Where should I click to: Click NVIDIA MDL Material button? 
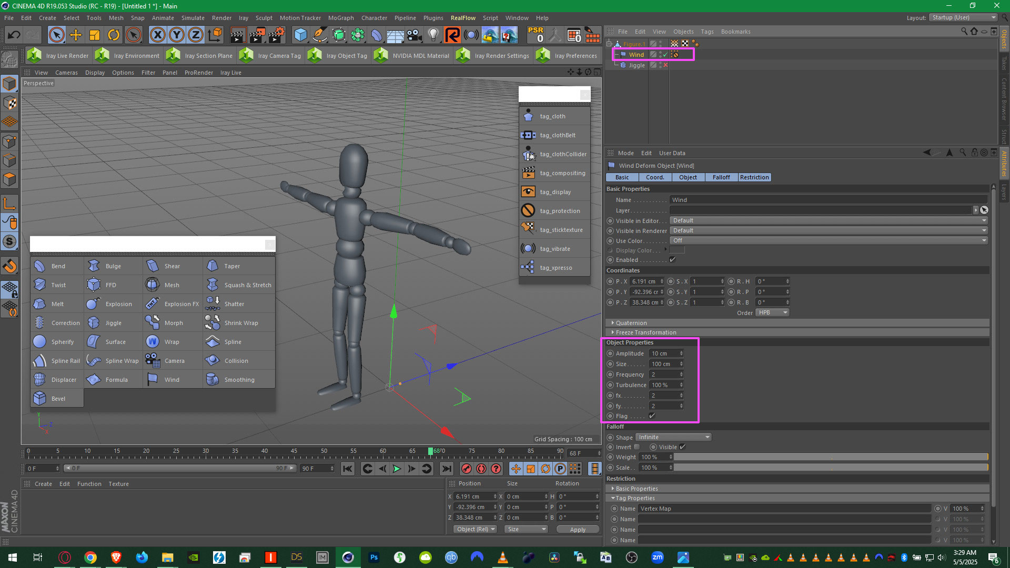point(411,55)
